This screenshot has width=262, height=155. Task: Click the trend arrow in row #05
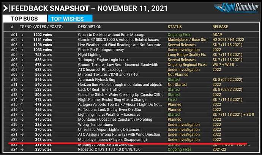coord(22,55)
